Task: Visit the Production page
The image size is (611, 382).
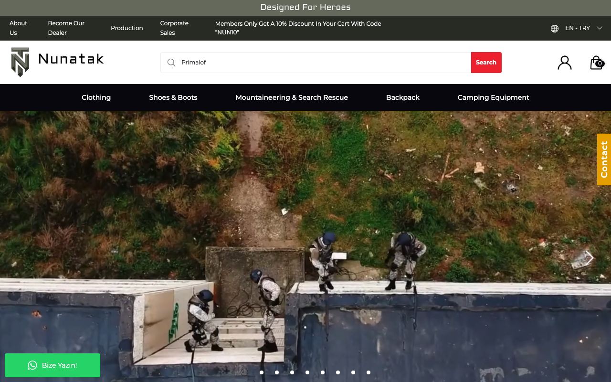Action: pos(127,28)
